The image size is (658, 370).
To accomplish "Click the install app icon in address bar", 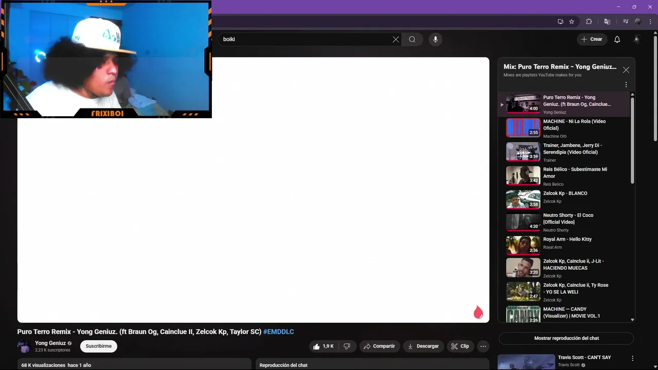I will [x=560, y=22].
